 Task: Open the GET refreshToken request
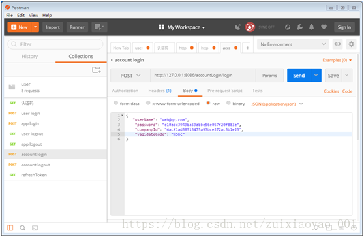pyautogui.click(x=55, y=175)
